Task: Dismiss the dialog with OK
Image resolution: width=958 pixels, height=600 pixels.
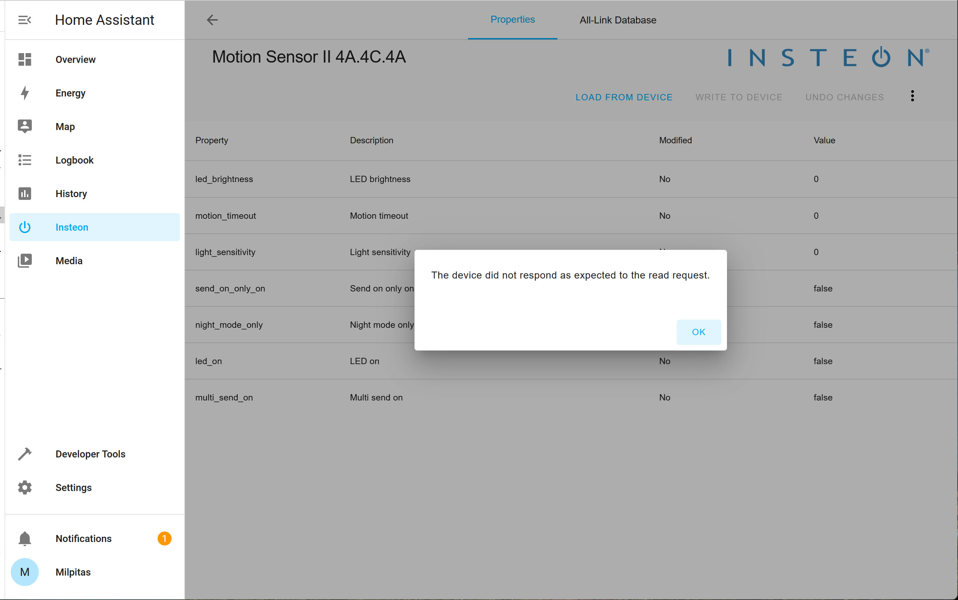Action: 698,332
